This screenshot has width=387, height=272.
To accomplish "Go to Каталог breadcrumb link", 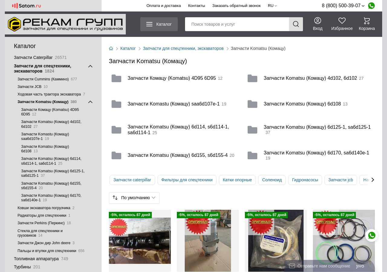I will pos(128,48).
